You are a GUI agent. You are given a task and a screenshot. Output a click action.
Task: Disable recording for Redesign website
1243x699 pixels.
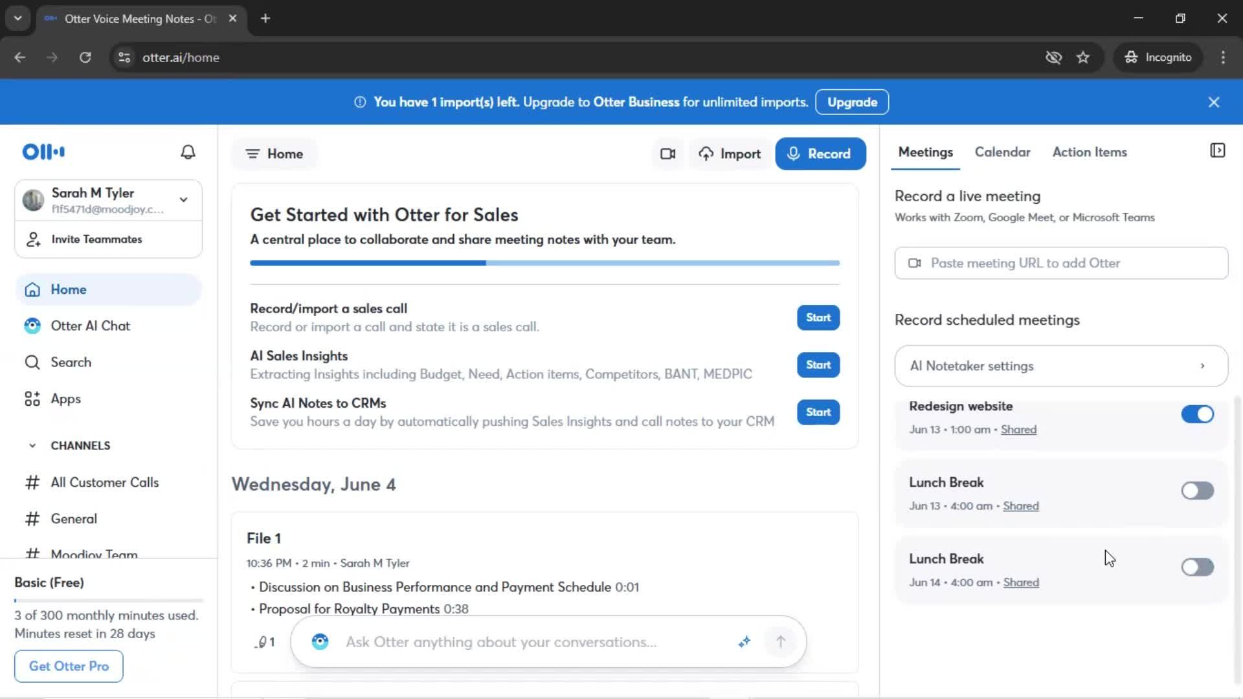tap(1197, 414)
